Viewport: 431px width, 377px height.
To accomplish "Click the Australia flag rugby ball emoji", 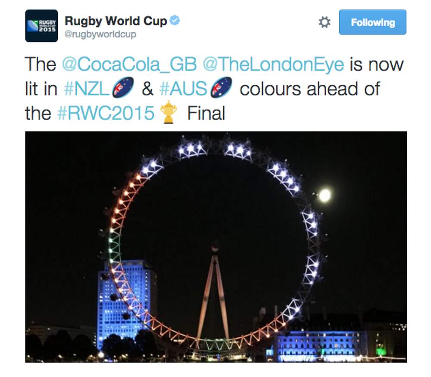I will click(x=221, y=87).
